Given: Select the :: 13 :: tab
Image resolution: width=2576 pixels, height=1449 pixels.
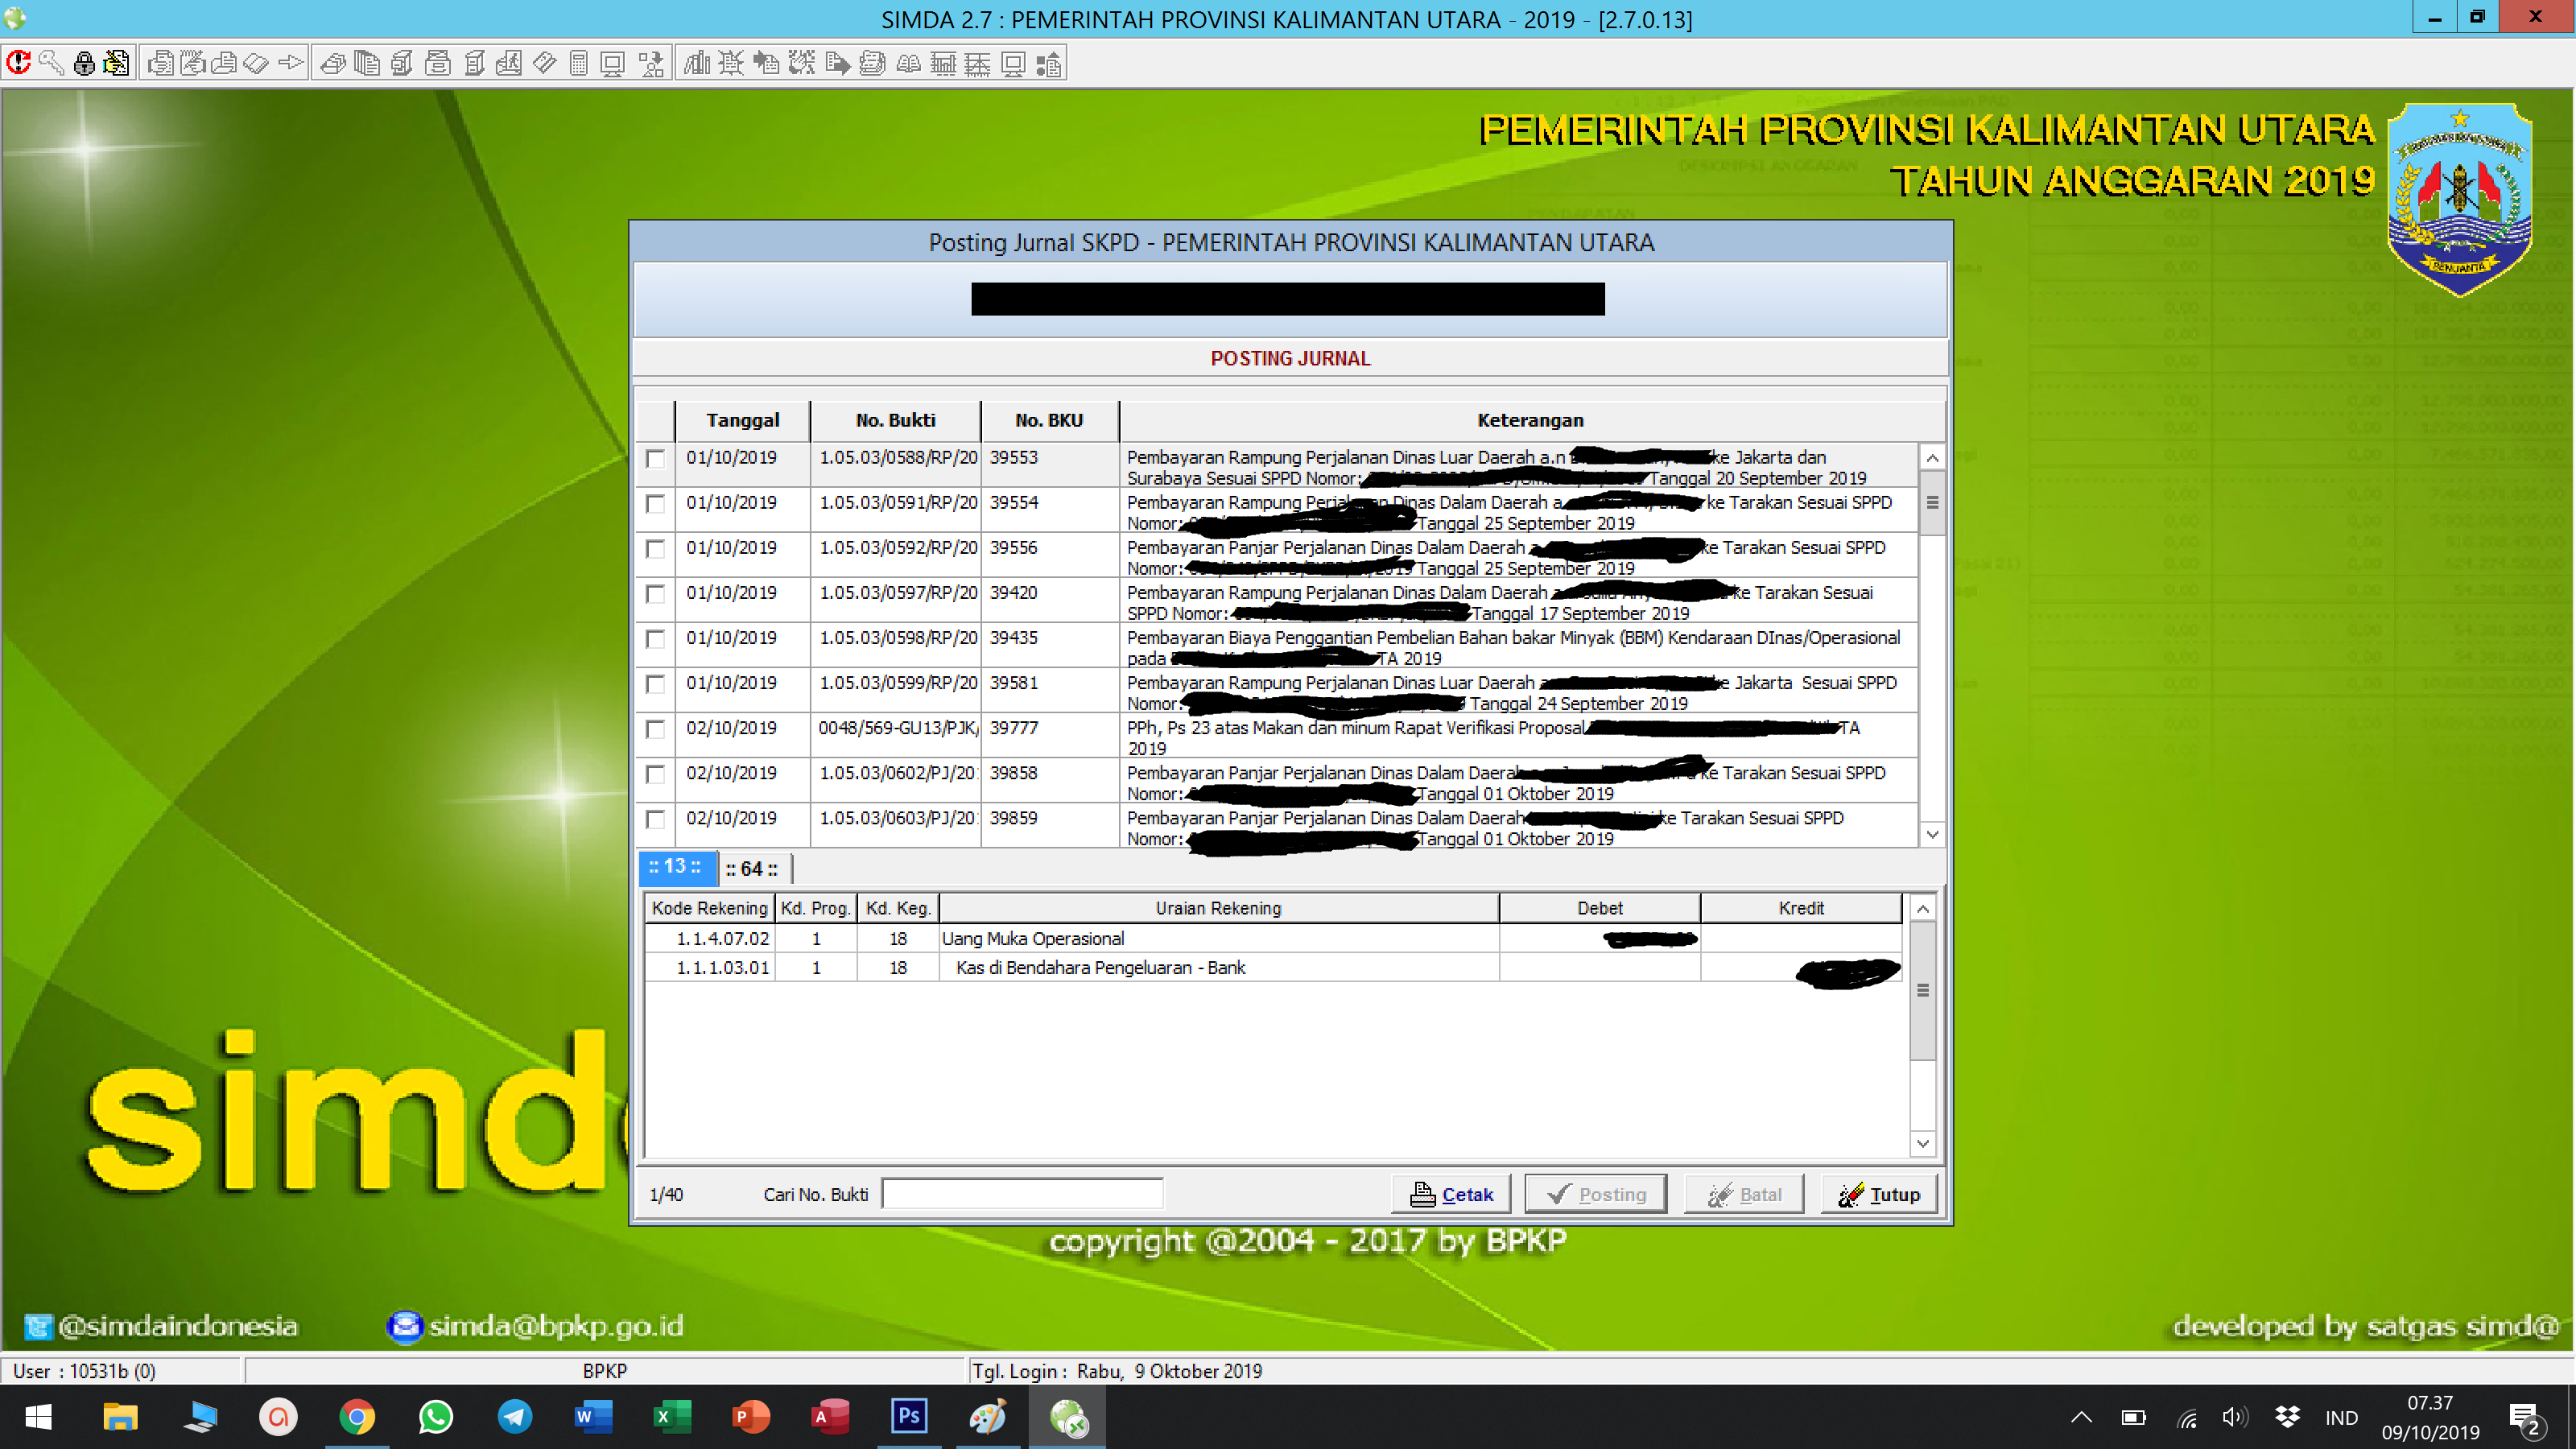Looking at the screenshot, I should (x=676, y=867).
